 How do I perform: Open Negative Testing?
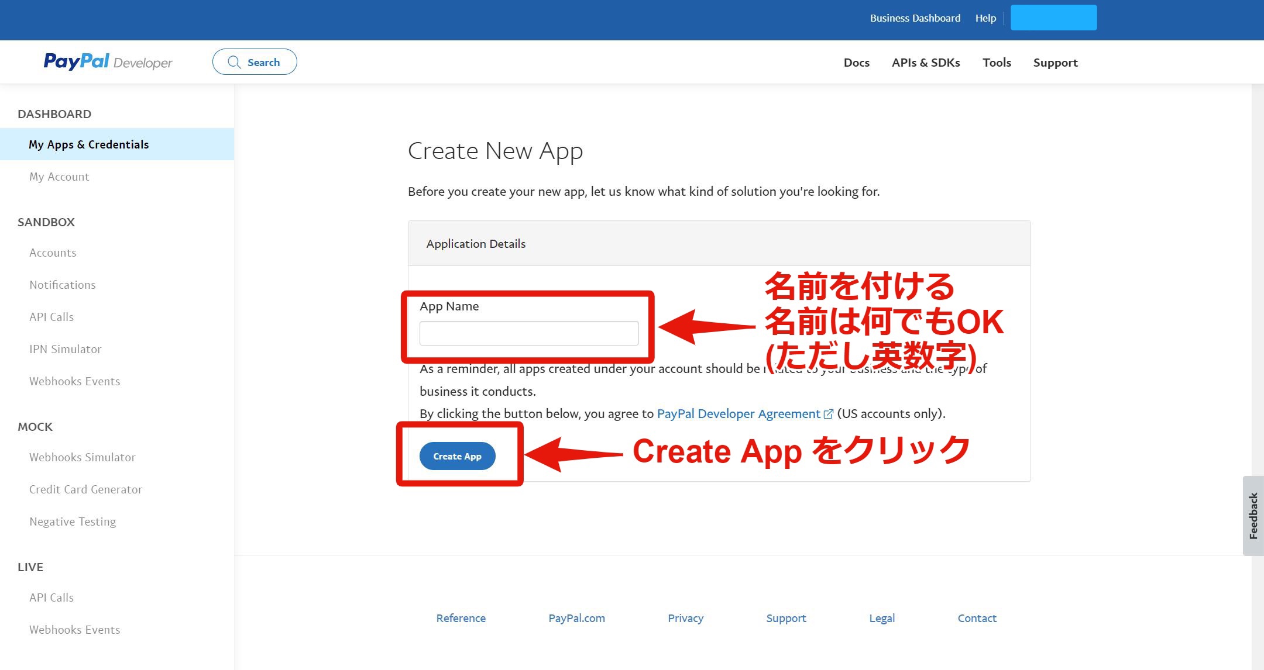(73, 522)
